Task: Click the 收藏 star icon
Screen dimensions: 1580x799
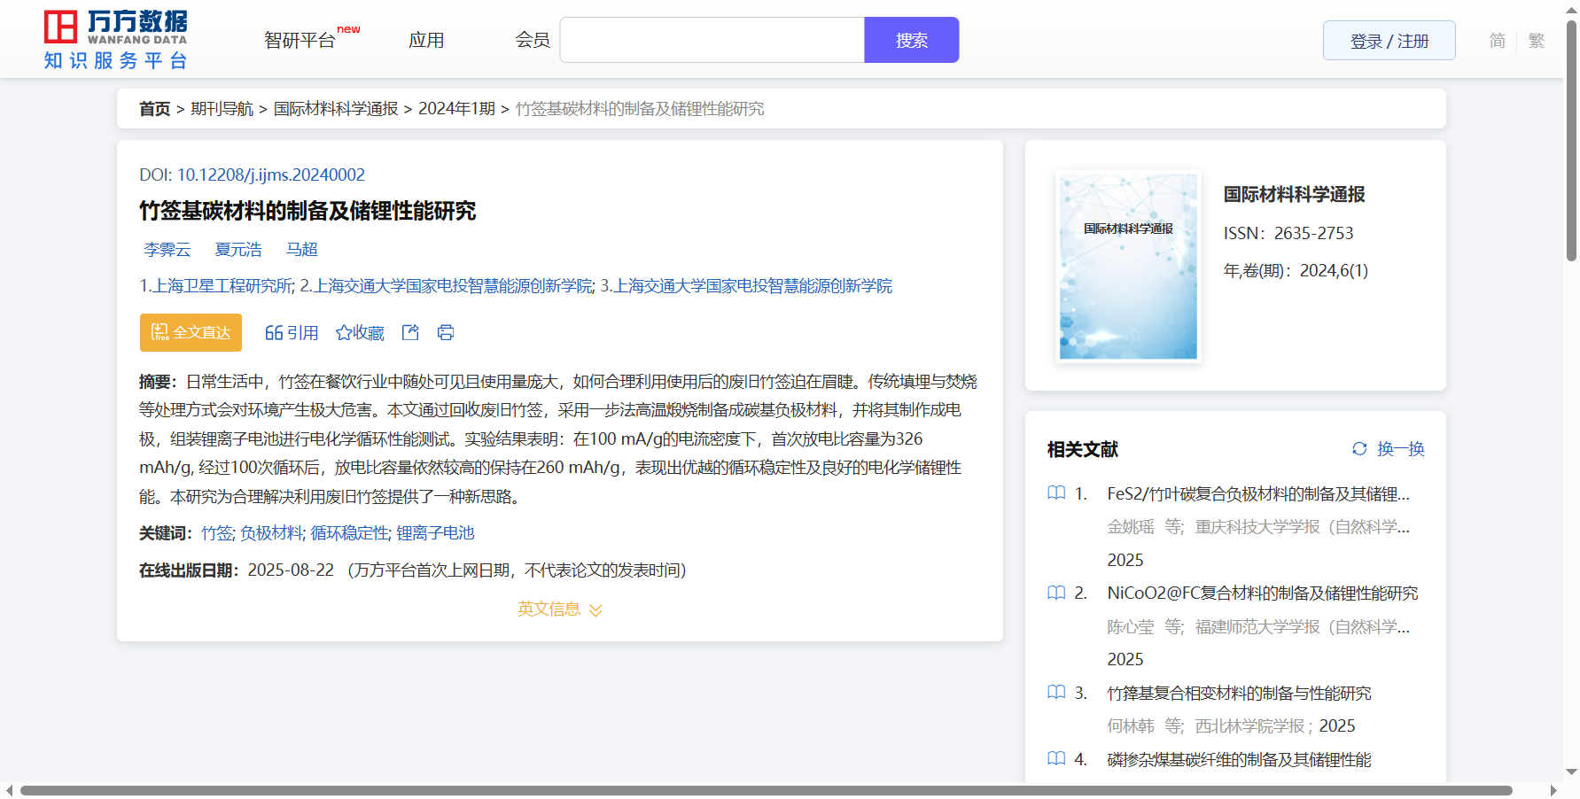Action: tap(344, 333)
